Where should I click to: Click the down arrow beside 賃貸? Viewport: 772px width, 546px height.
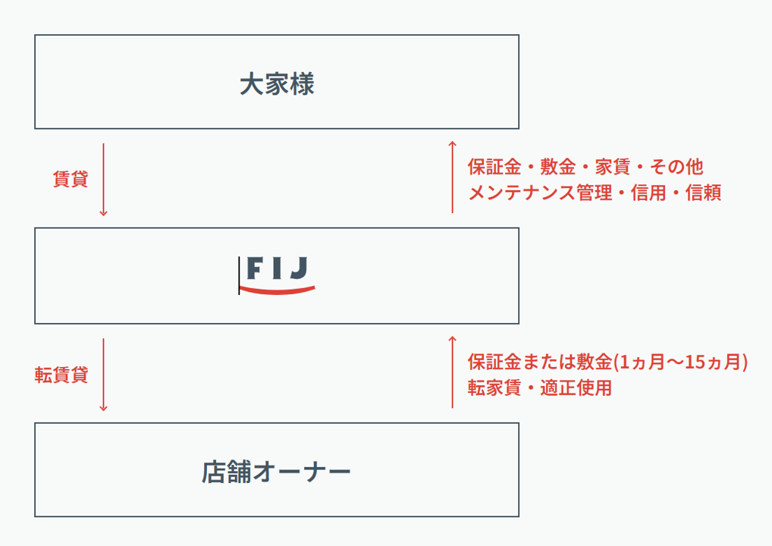click(103, 180)
